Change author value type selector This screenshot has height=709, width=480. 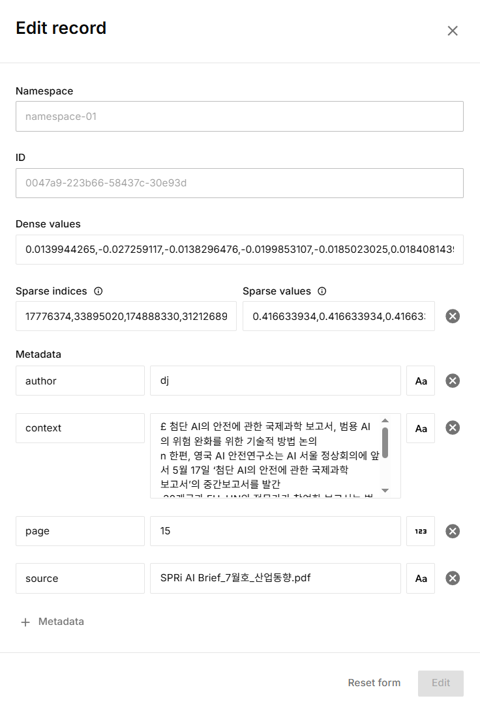click(x=421, y=381)
